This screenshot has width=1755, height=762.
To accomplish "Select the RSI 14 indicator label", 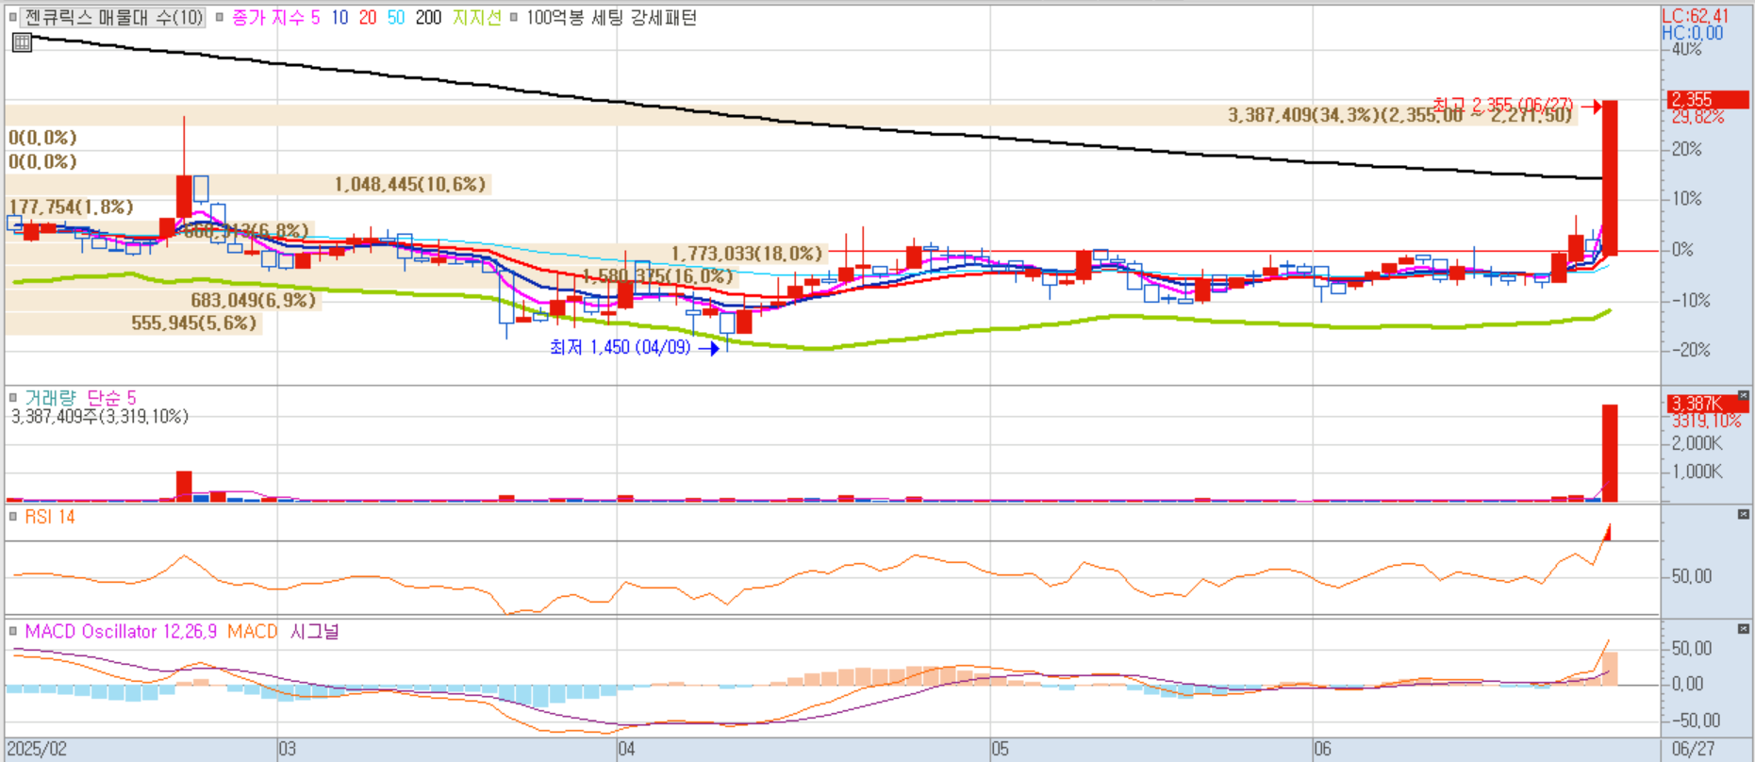I will (x=50, y=517).
